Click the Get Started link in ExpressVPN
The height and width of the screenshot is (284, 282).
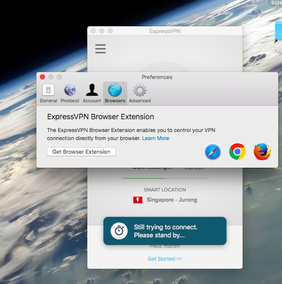pyautogui.click(x=165, y=259)
